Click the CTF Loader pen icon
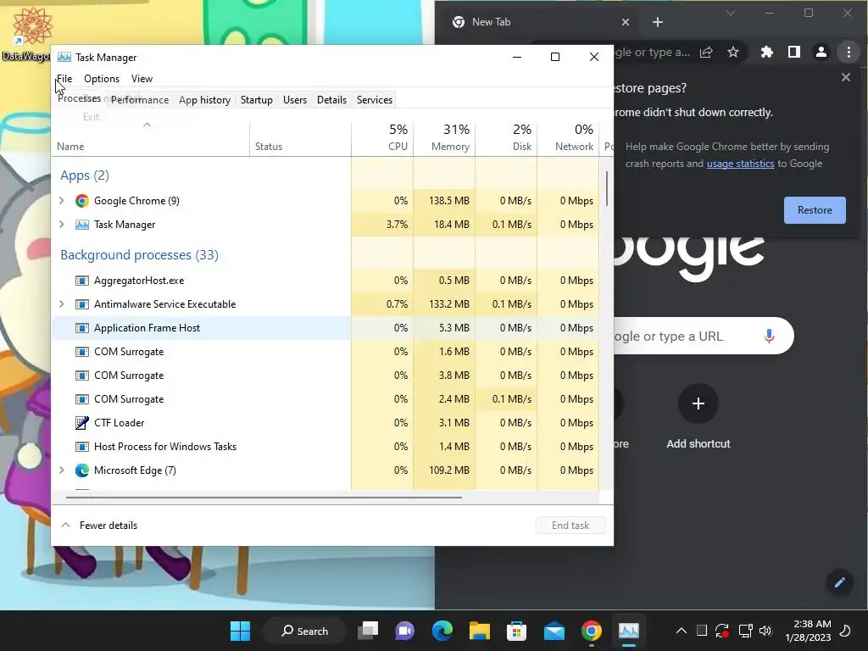The image size is (868, 651). [x=82, y=422]
